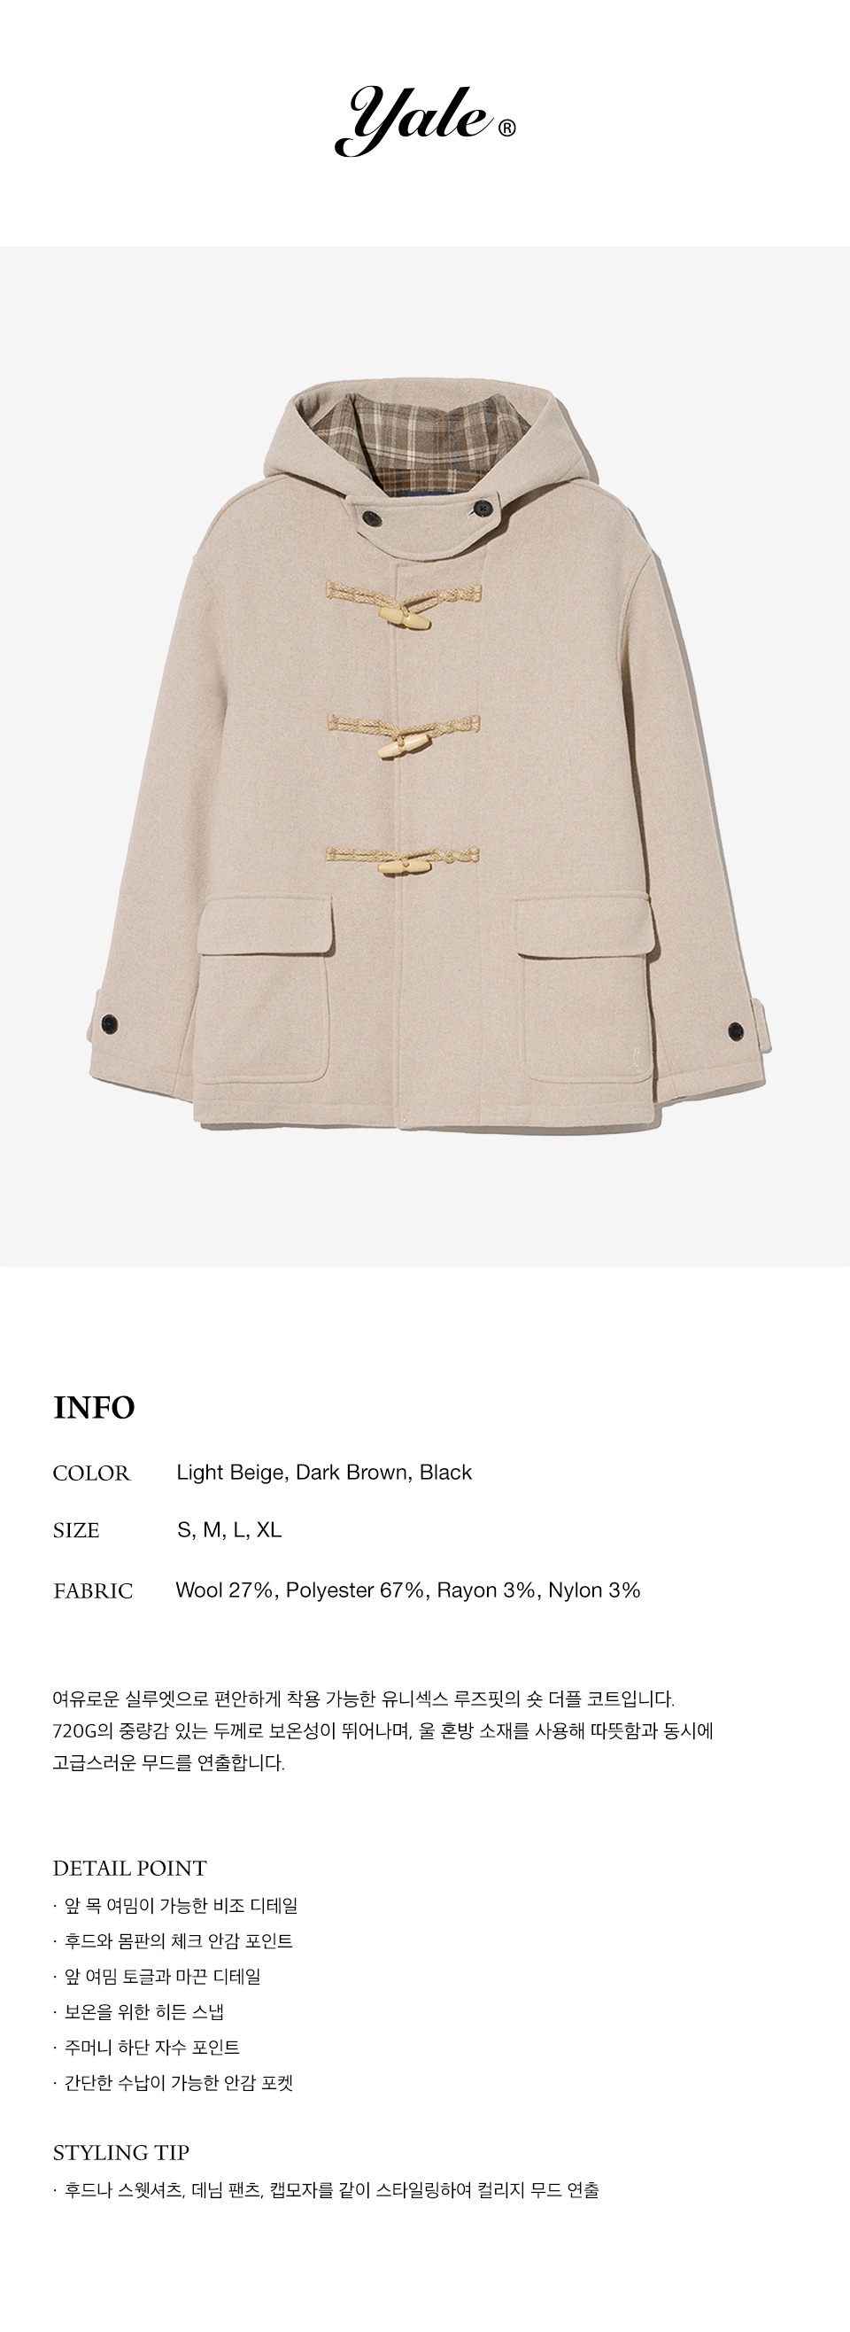Click the Yale script logo
Viewport: 850px width, 2332px height.
pyautogui.click(x=414, y=122)
